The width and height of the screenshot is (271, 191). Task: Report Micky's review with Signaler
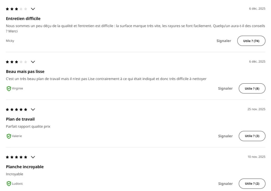[224, 41]
